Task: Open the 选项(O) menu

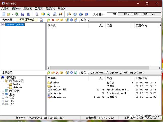Action: click(x=50, y=8)
